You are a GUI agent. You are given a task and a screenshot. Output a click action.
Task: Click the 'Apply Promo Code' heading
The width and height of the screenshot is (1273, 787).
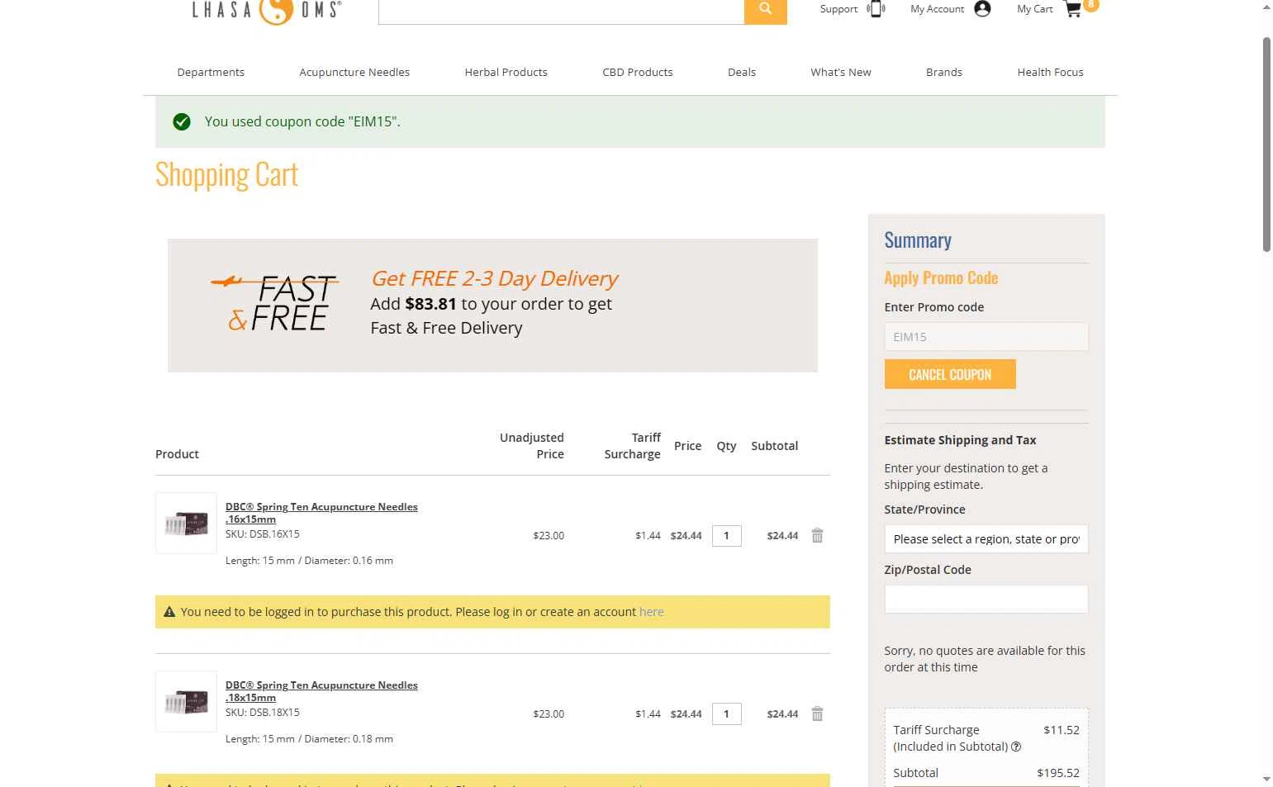[941, 278]
